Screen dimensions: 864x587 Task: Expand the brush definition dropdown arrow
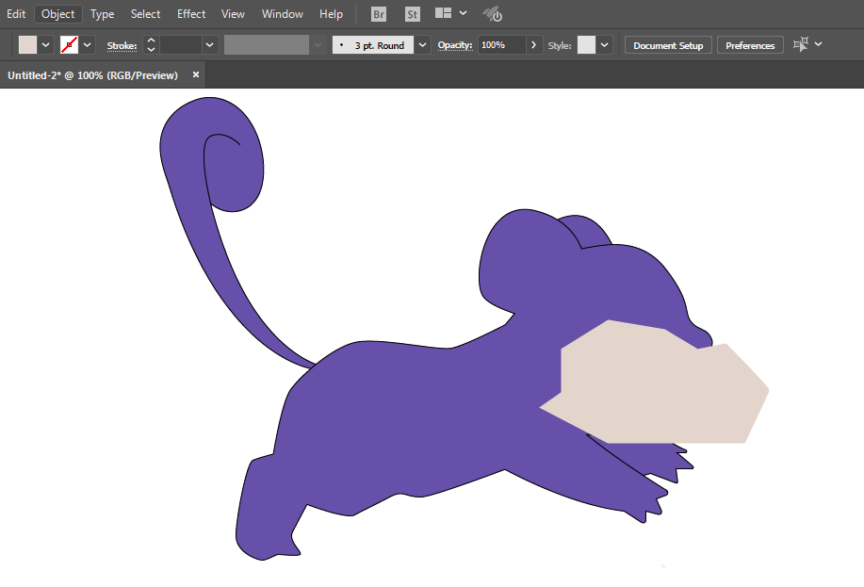422,44
